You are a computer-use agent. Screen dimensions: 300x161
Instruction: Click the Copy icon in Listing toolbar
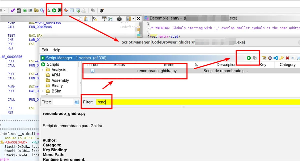[80, 19]
